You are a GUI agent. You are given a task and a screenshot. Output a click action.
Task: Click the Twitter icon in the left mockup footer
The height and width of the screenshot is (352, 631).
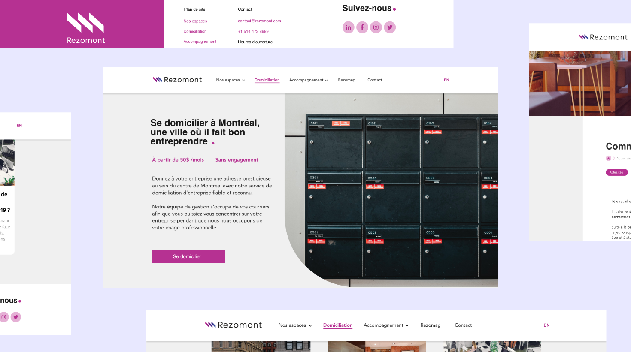tap(16, 317)
